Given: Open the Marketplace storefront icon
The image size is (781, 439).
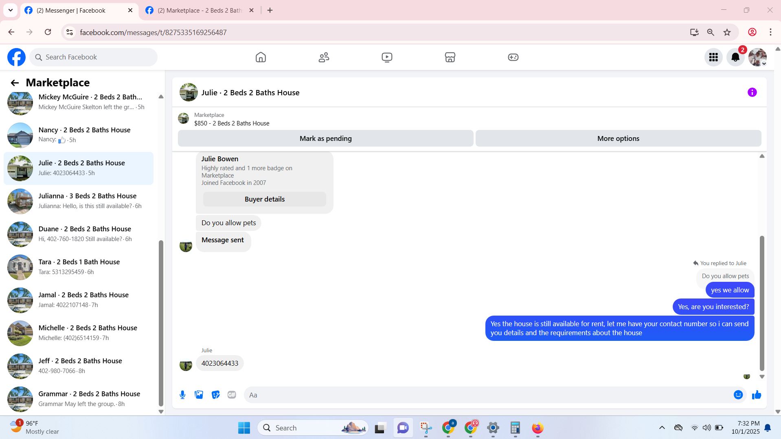Looking at the screenshot, I should 450,57.
